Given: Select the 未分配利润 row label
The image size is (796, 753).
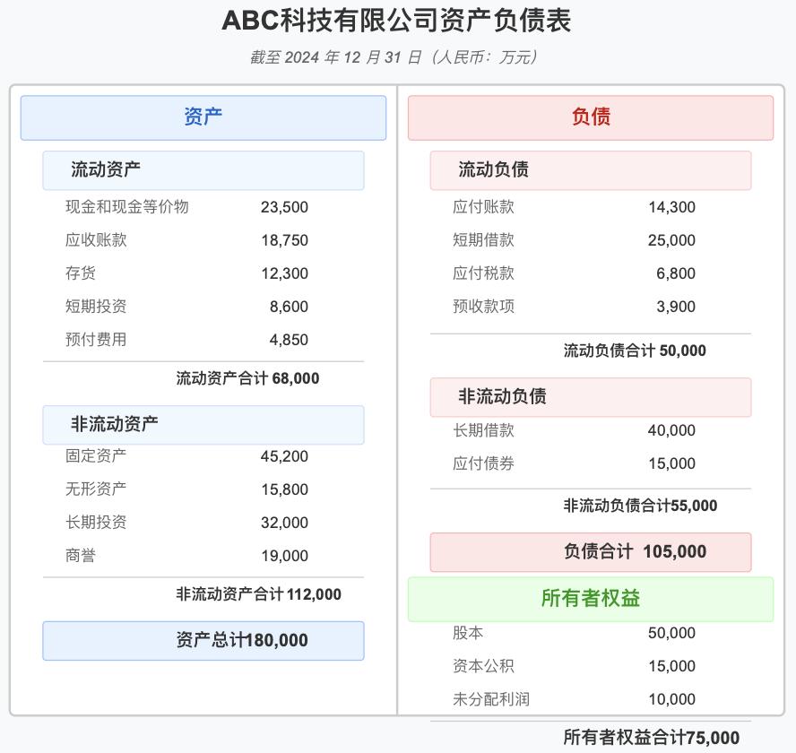Looking at the screenshot, I should 491,699.
